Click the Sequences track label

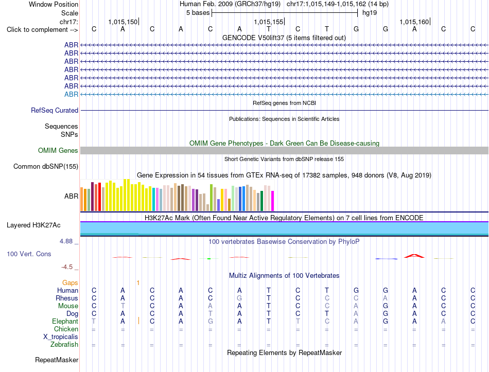[x=61, y=126]
